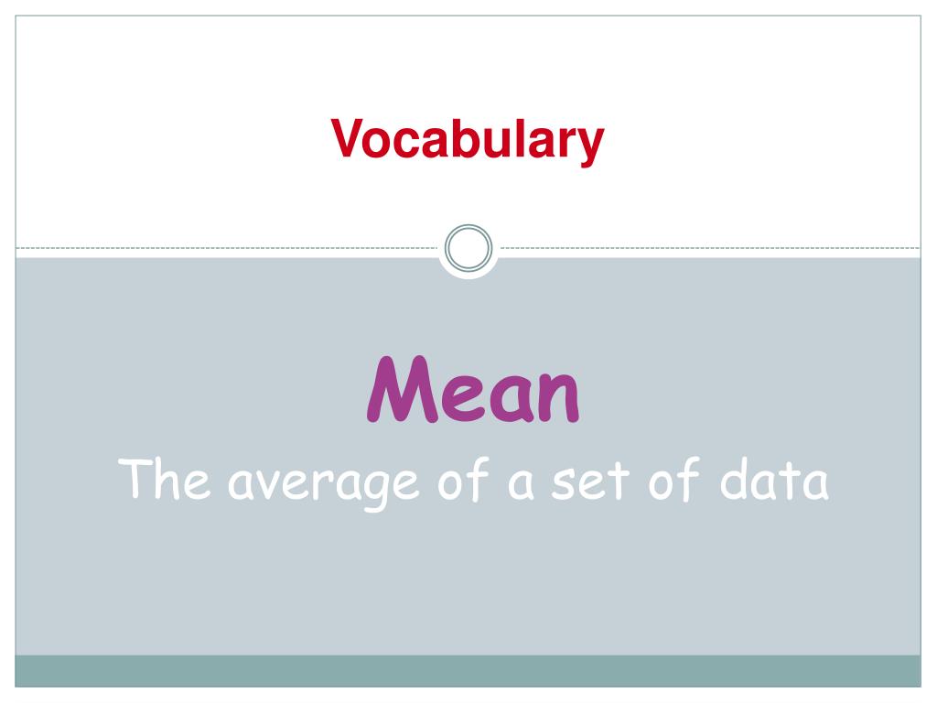Select the definition line starting with The average
This screenshot has width=937, height=703.
(473, 481)
